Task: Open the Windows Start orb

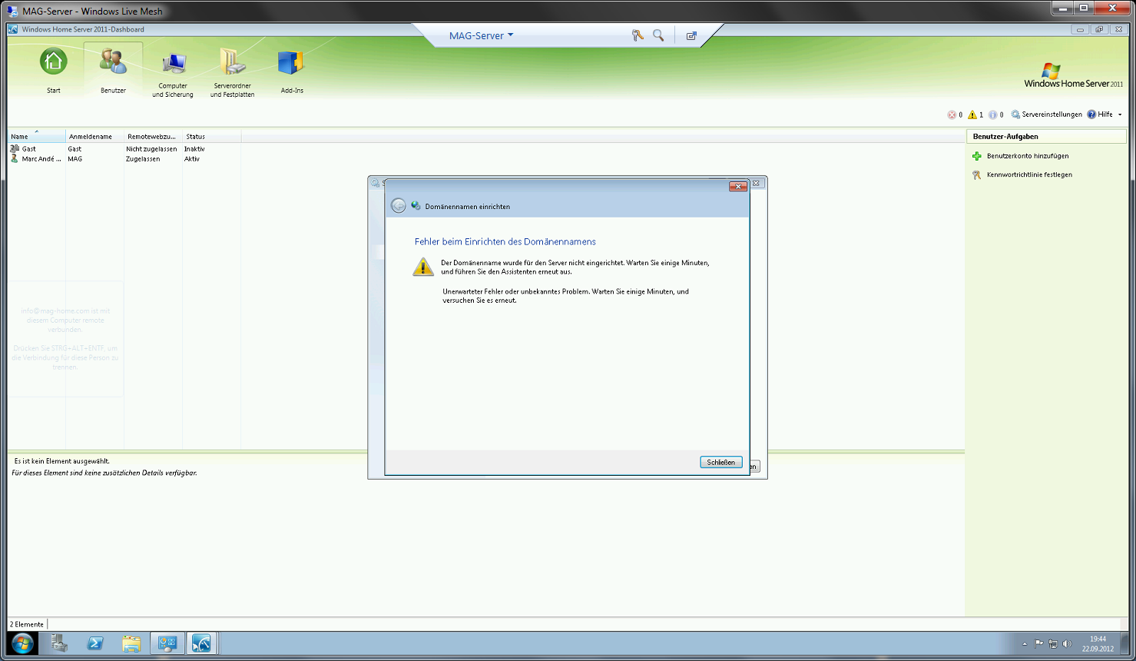Action: point(22,643)
